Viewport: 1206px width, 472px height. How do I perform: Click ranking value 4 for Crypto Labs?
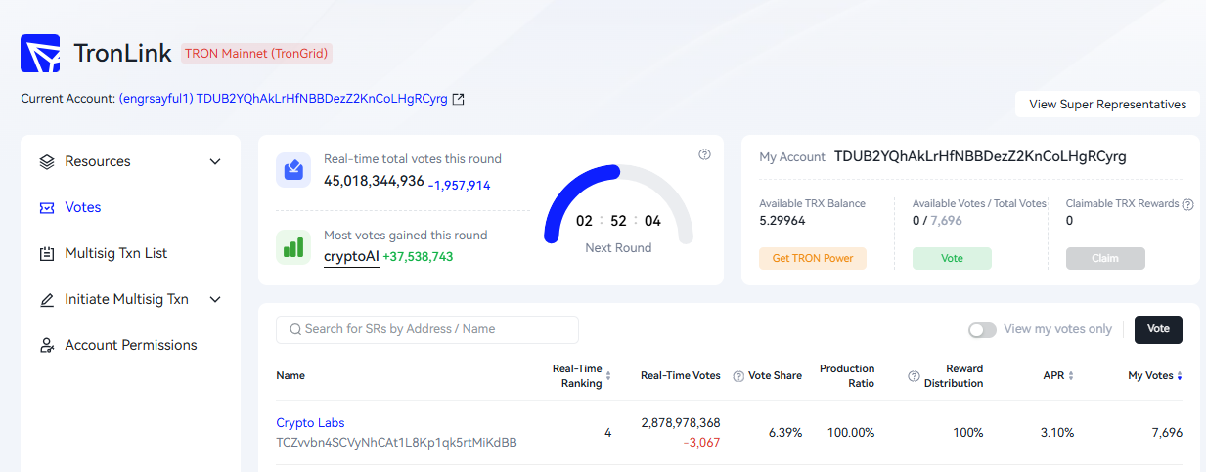pyautogui.click(x=607, y=432)
